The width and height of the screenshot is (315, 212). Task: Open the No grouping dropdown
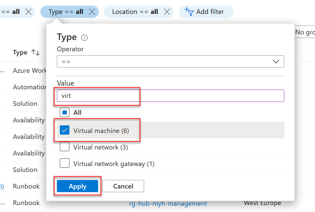coord(304,32)
